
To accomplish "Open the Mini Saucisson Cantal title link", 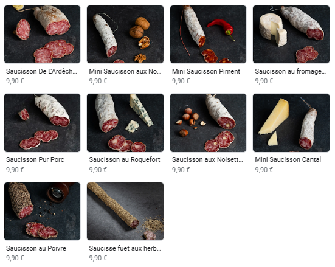I will pos(288,159).
